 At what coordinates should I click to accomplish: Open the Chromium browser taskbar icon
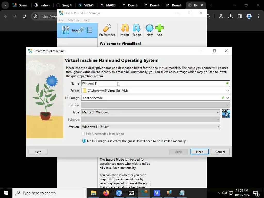[x=119, y=193]
